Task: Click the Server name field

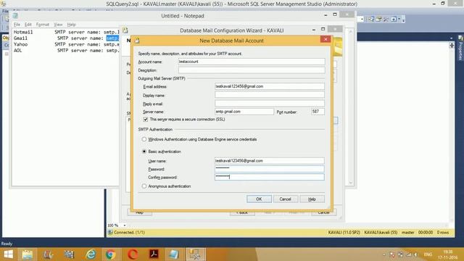Action: click(x=244, y=112)
